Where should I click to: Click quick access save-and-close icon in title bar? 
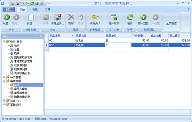point(18,4)
